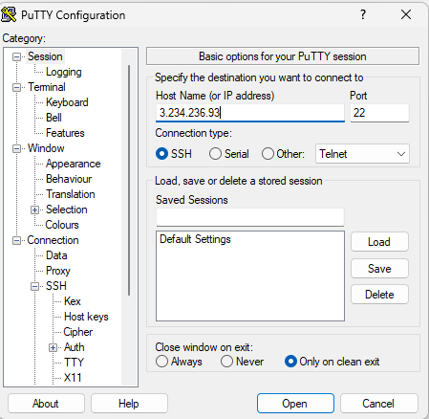Click the Port input field
This screenshot has width=429, height=419.
tap(379, 113)
